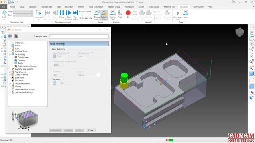Adjust the Control Speed slider
This screenshot has width=255, height=143.
coord(82,15)
